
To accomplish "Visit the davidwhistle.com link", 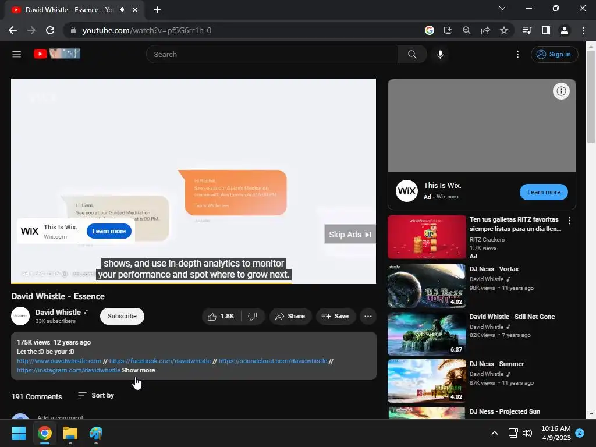I will 59,361.
